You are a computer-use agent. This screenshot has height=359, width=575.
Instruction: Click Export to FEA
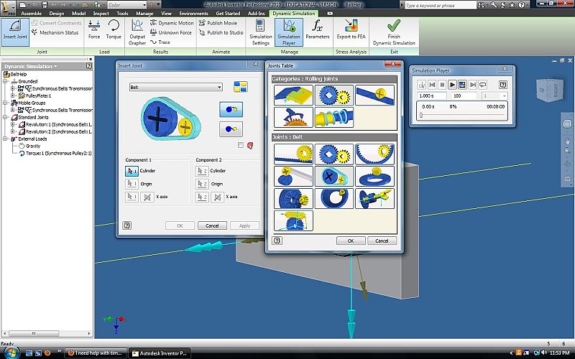tap(351, 29)
